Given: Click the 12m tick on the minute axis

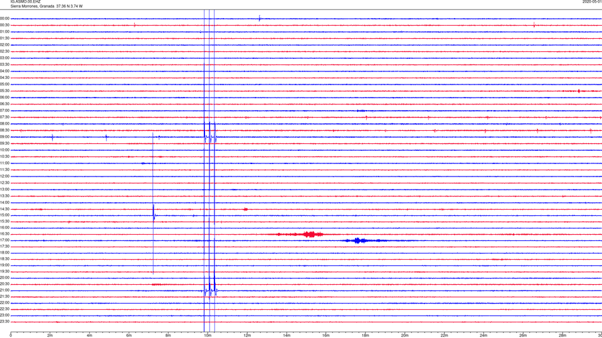Looking at the screenshot, I should pyautogui.click(x=247, y=335).
